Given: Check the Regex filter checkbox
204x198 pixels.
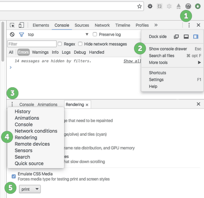Looking at the screenshot, I should [60, 44].
